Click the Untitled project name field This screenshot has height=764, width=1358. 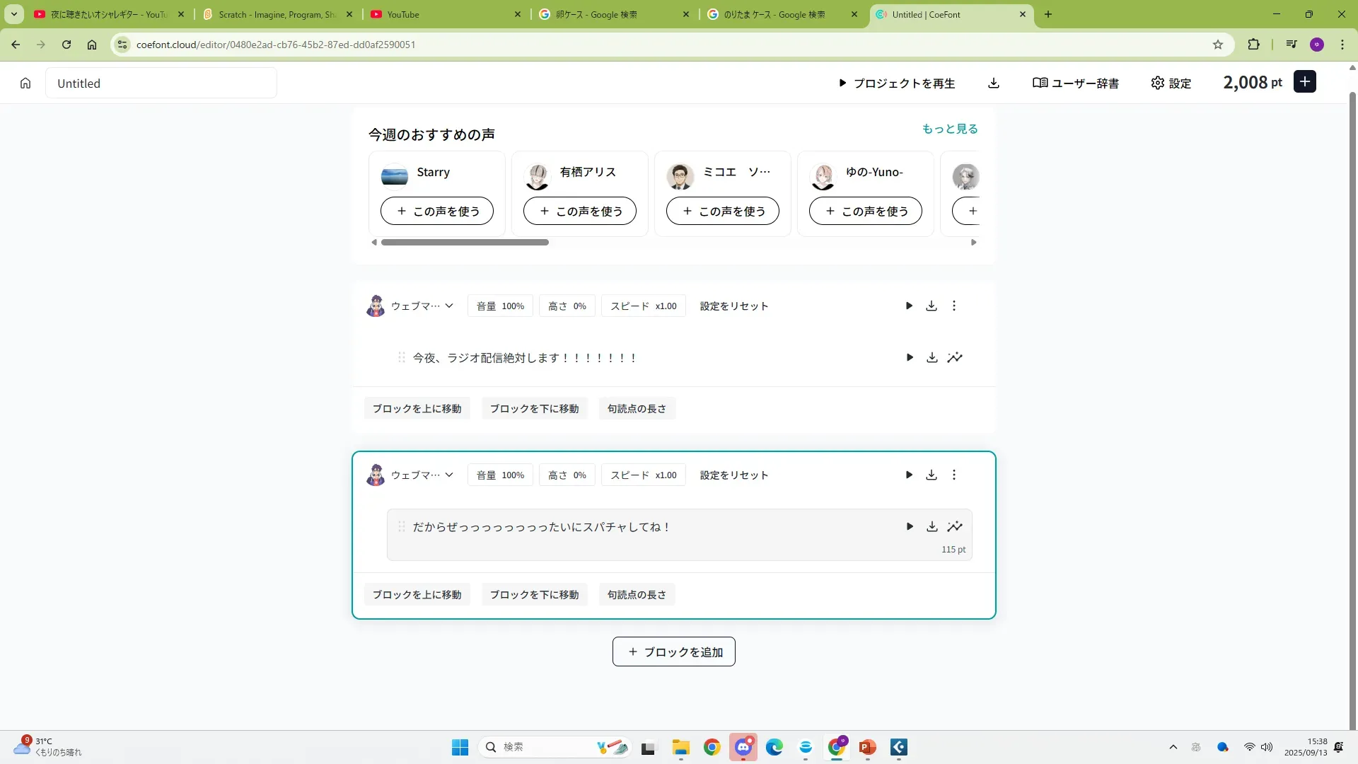[161, 83]
